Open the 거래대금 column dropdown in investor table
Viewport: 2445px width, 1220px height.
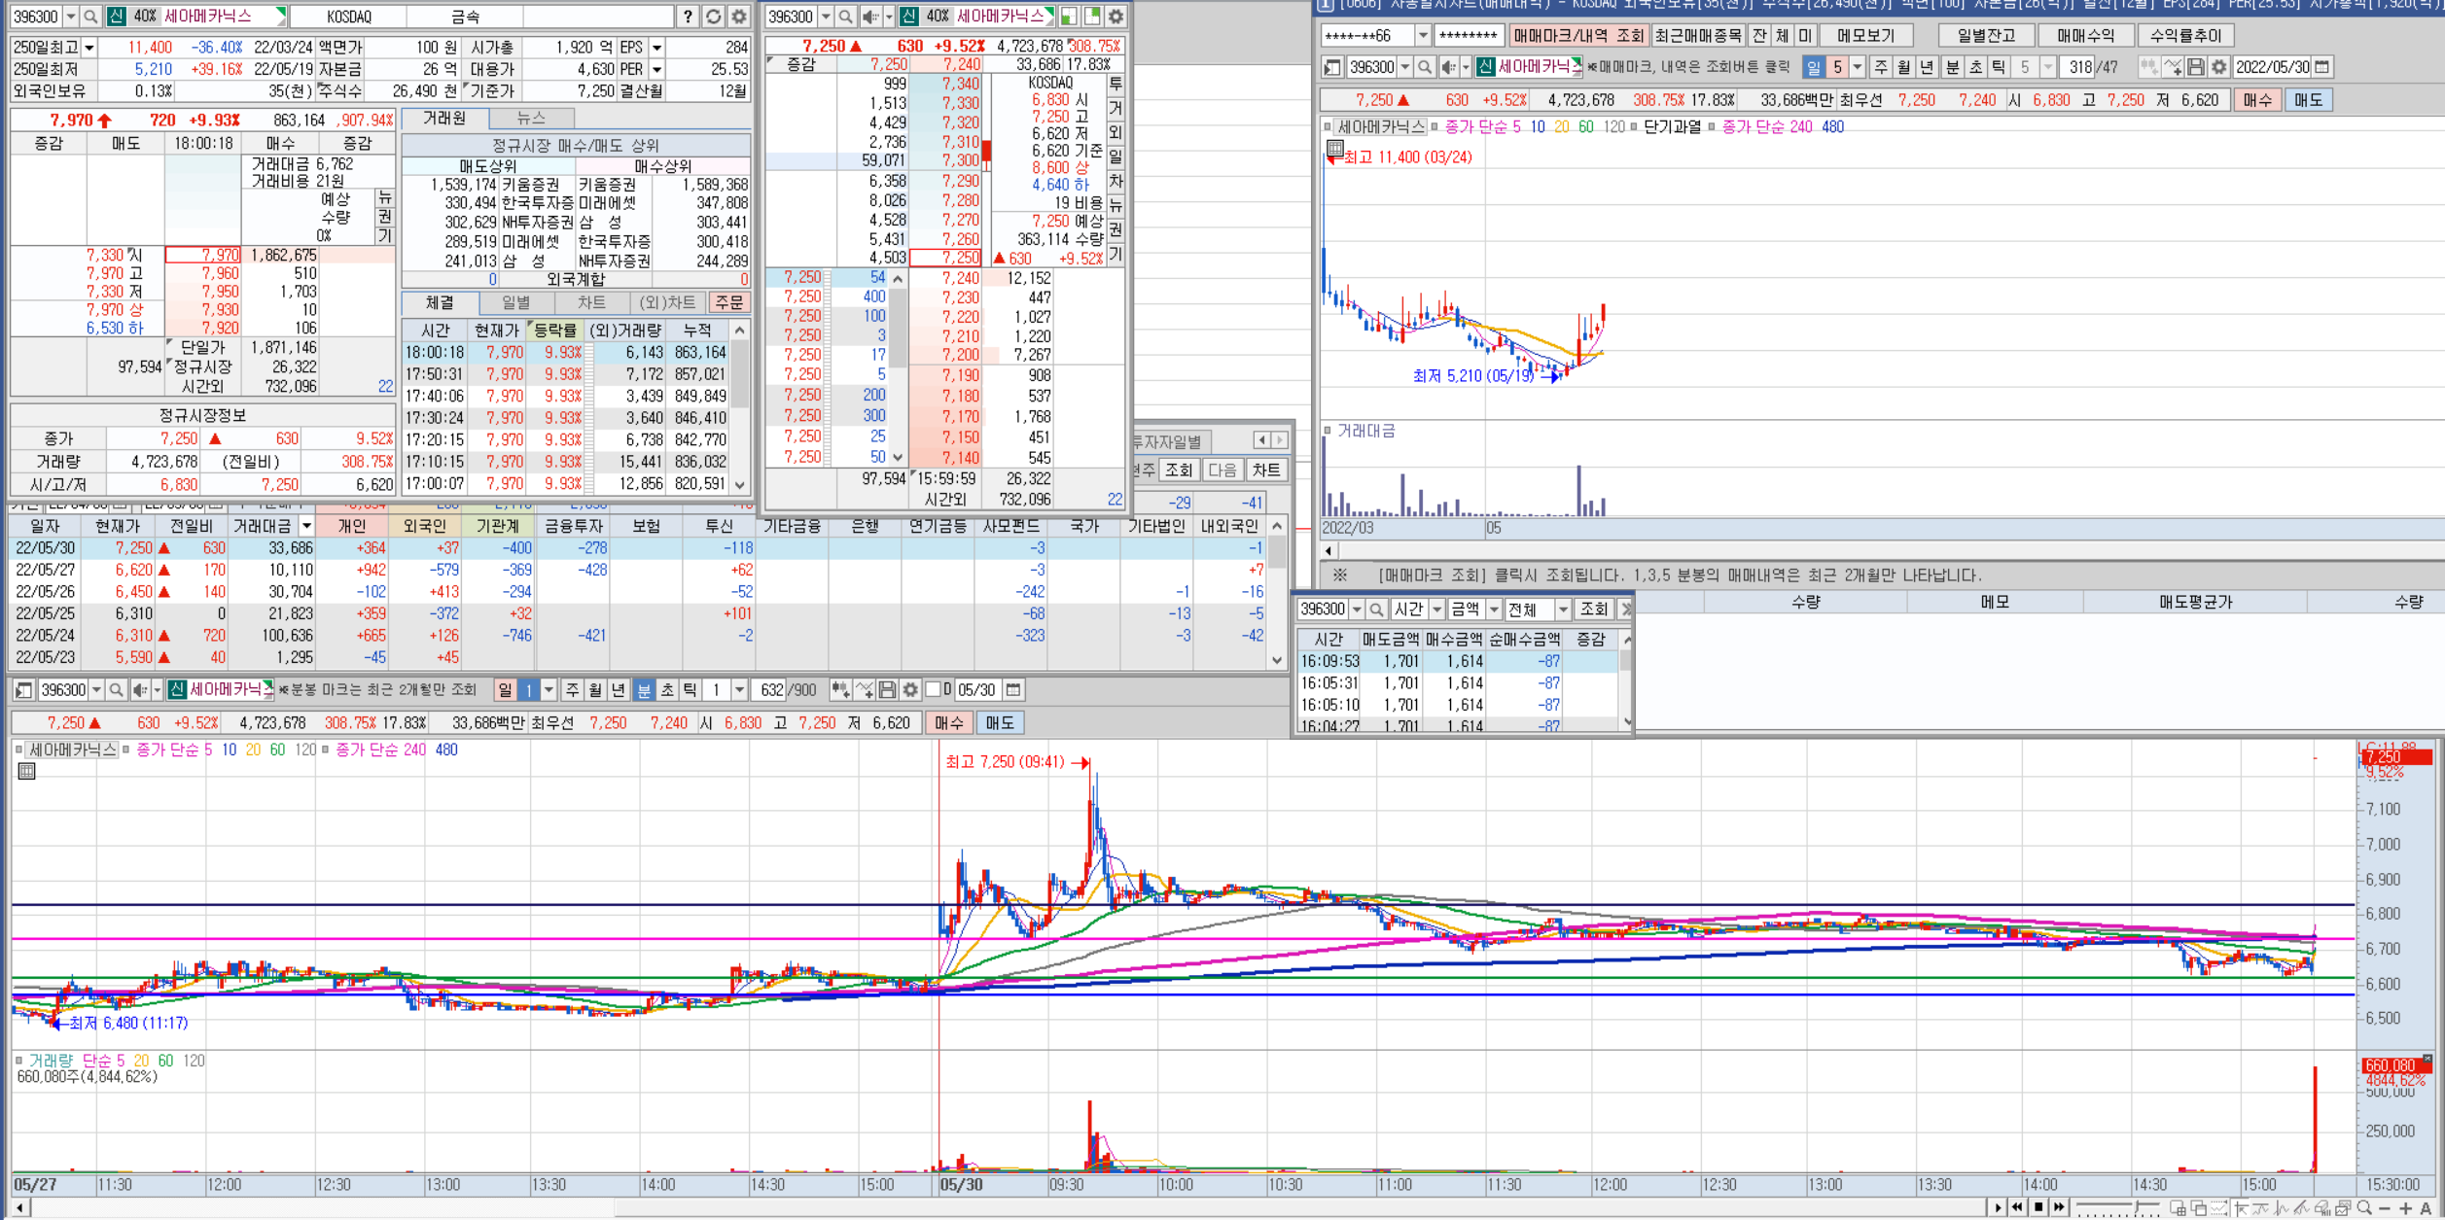point(306,526)
